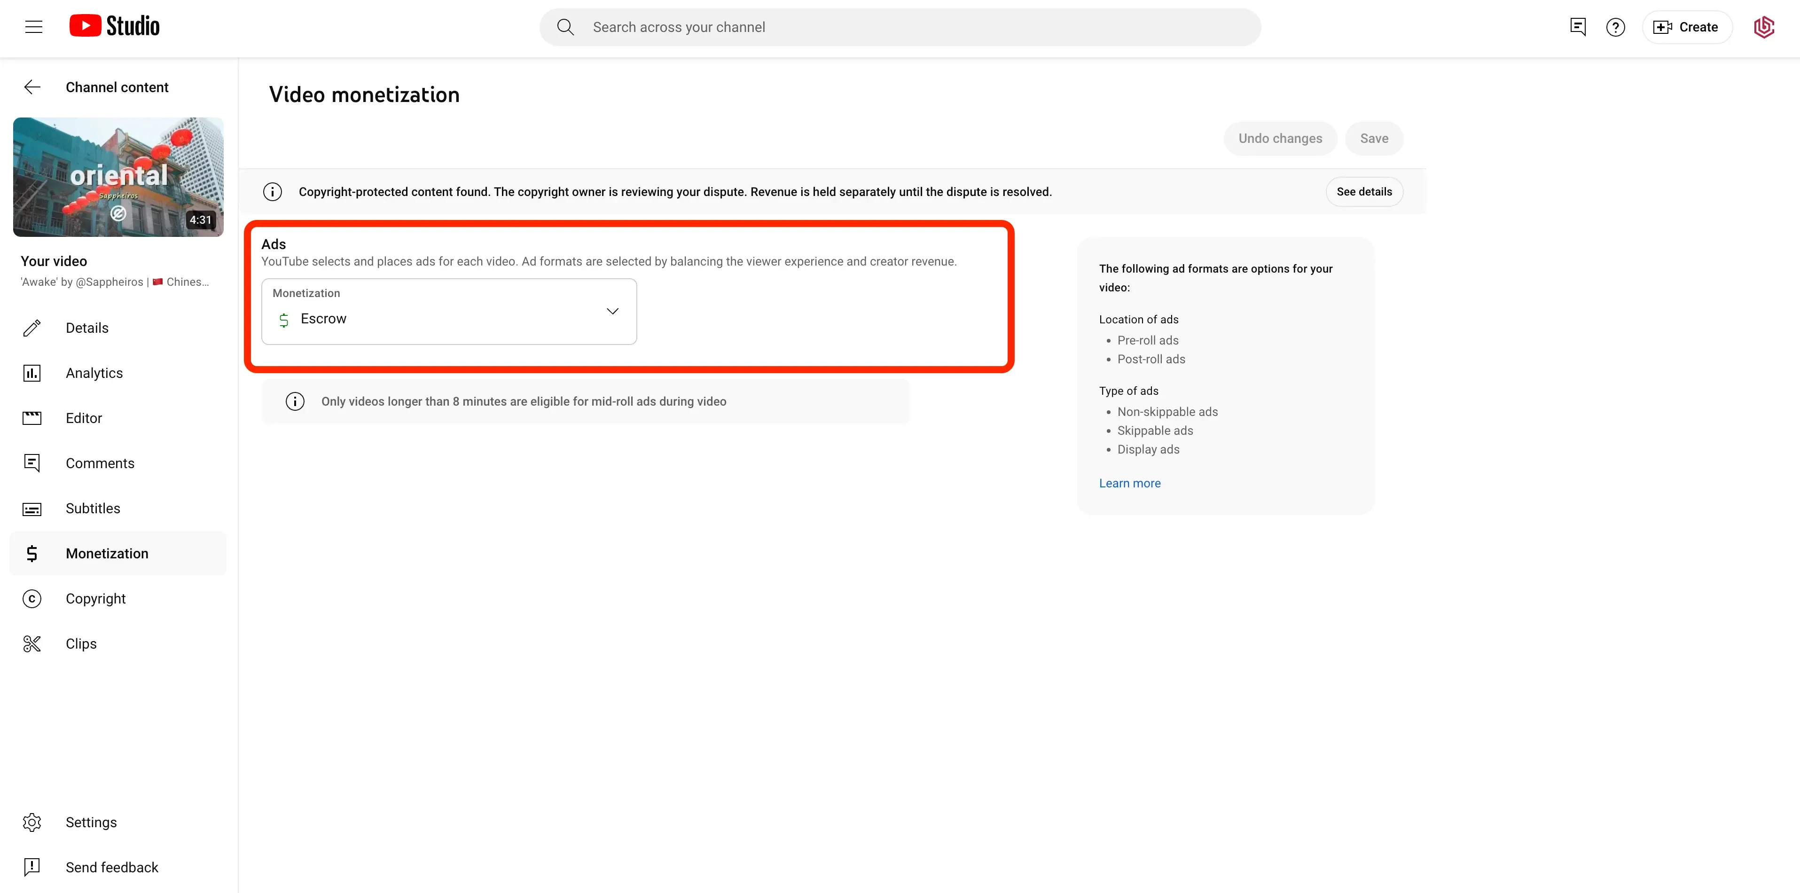Viewport: 1800px width, 893px height.
Task: Click the Editor clapperboard icon
Action: pos(32,418)
